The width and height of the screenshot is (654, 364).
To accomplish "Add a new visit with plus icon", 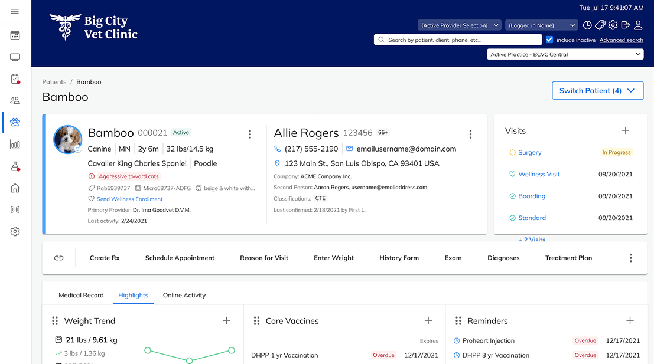I will (x=626, y=130).
